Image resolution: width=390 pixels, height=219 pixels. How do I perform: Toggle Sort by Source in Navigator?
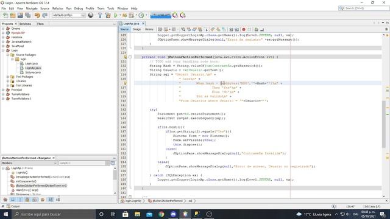(x=58, y=200)
